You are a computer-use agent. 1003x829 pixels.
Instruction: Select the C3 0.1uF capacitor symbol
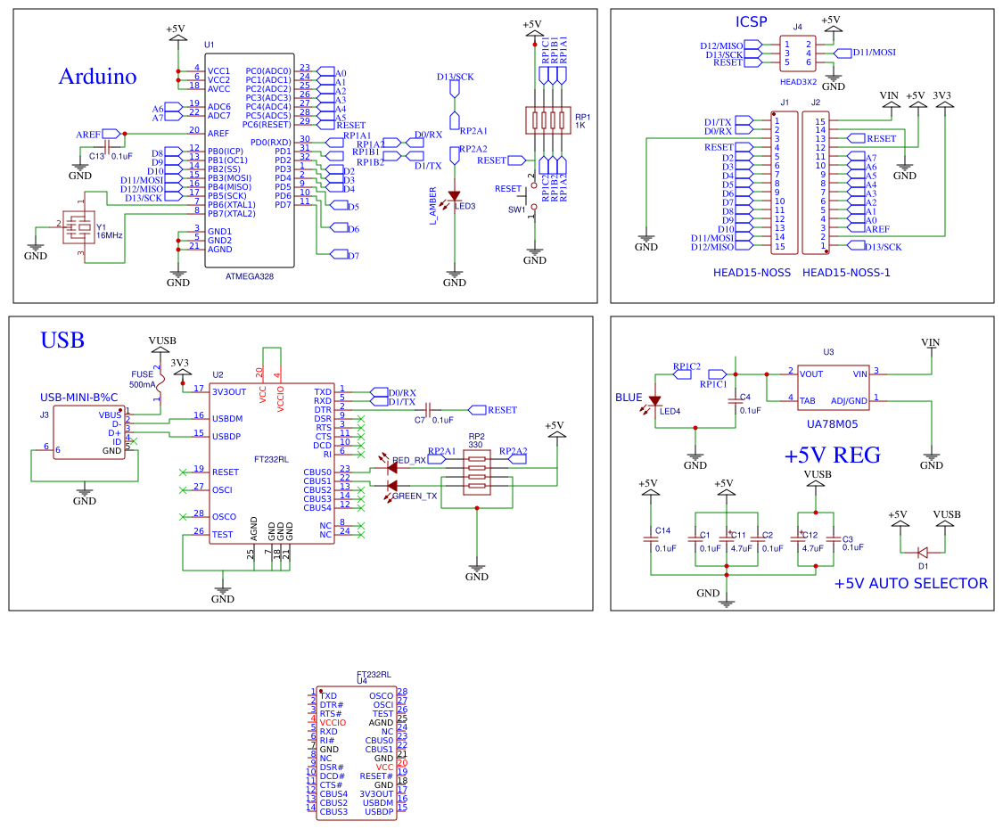(834, 539)
